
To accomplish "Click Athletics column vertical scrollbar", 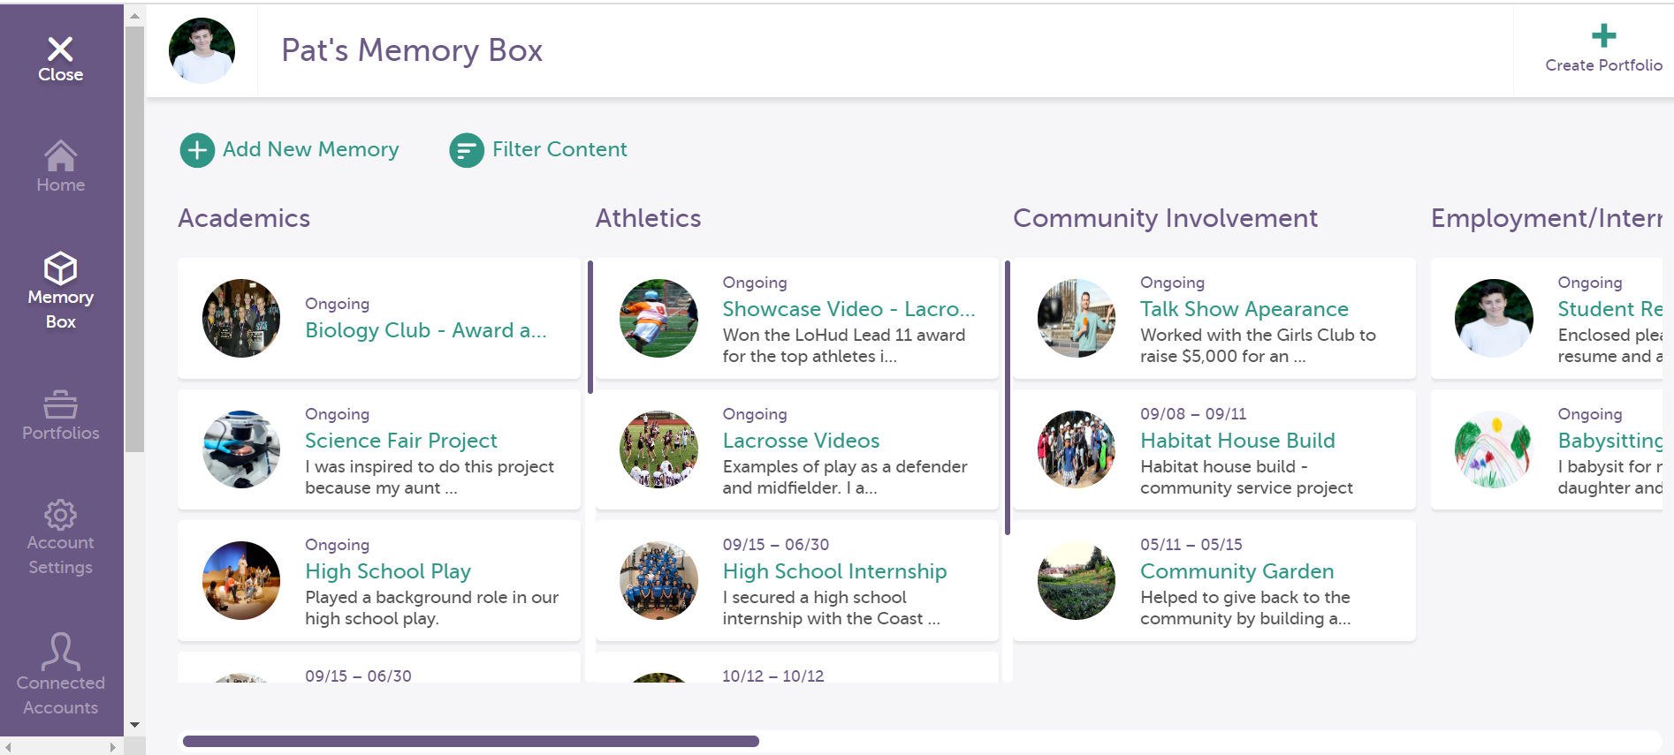I will point(1008,398).
